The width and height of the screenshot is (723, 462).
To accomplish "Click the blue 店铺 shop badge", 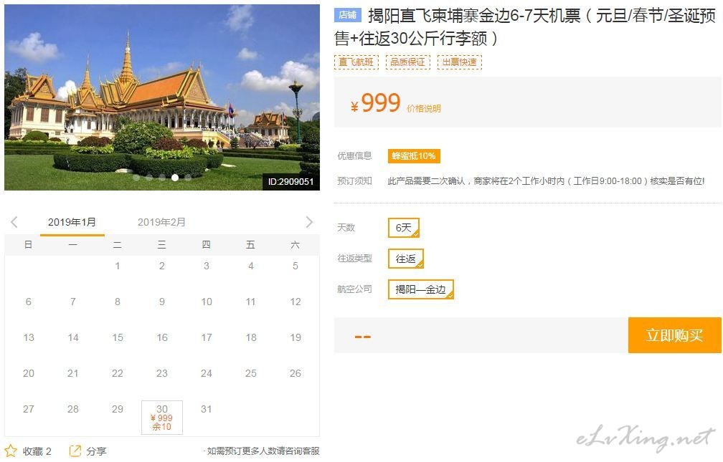I will 348,15.
